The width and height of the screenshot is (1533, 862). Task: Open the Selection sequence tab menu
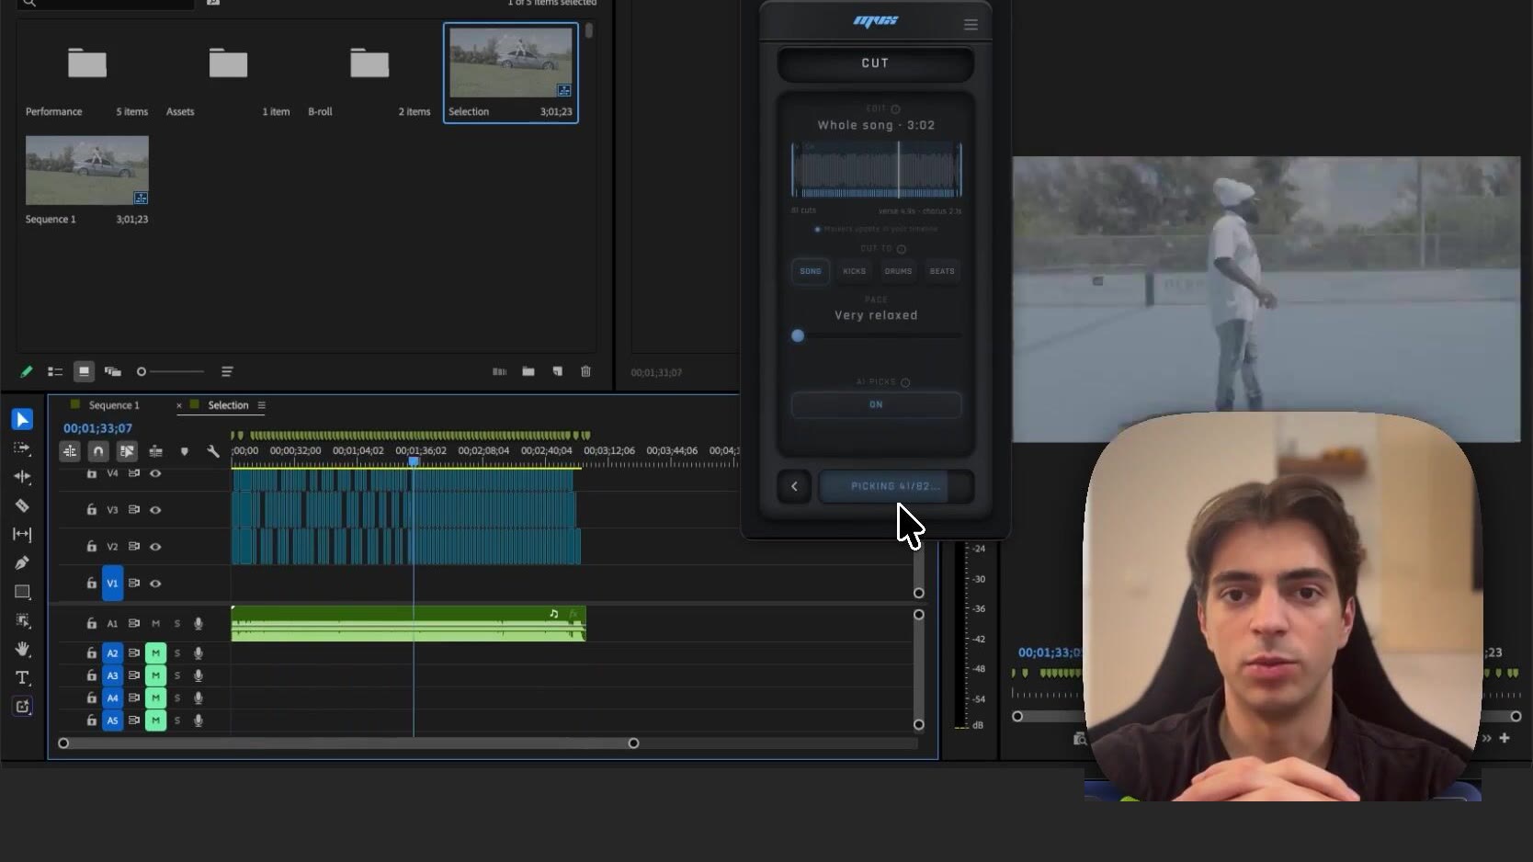(x=262, y=405)
